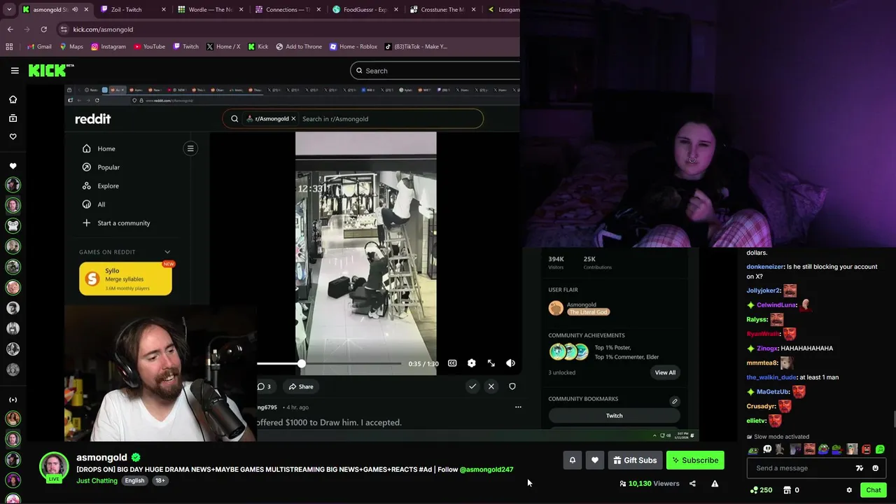The height and width of the screenshot is (504, 896).
Task: Approve the post with the checkmark
Action: tap(472, 386)
